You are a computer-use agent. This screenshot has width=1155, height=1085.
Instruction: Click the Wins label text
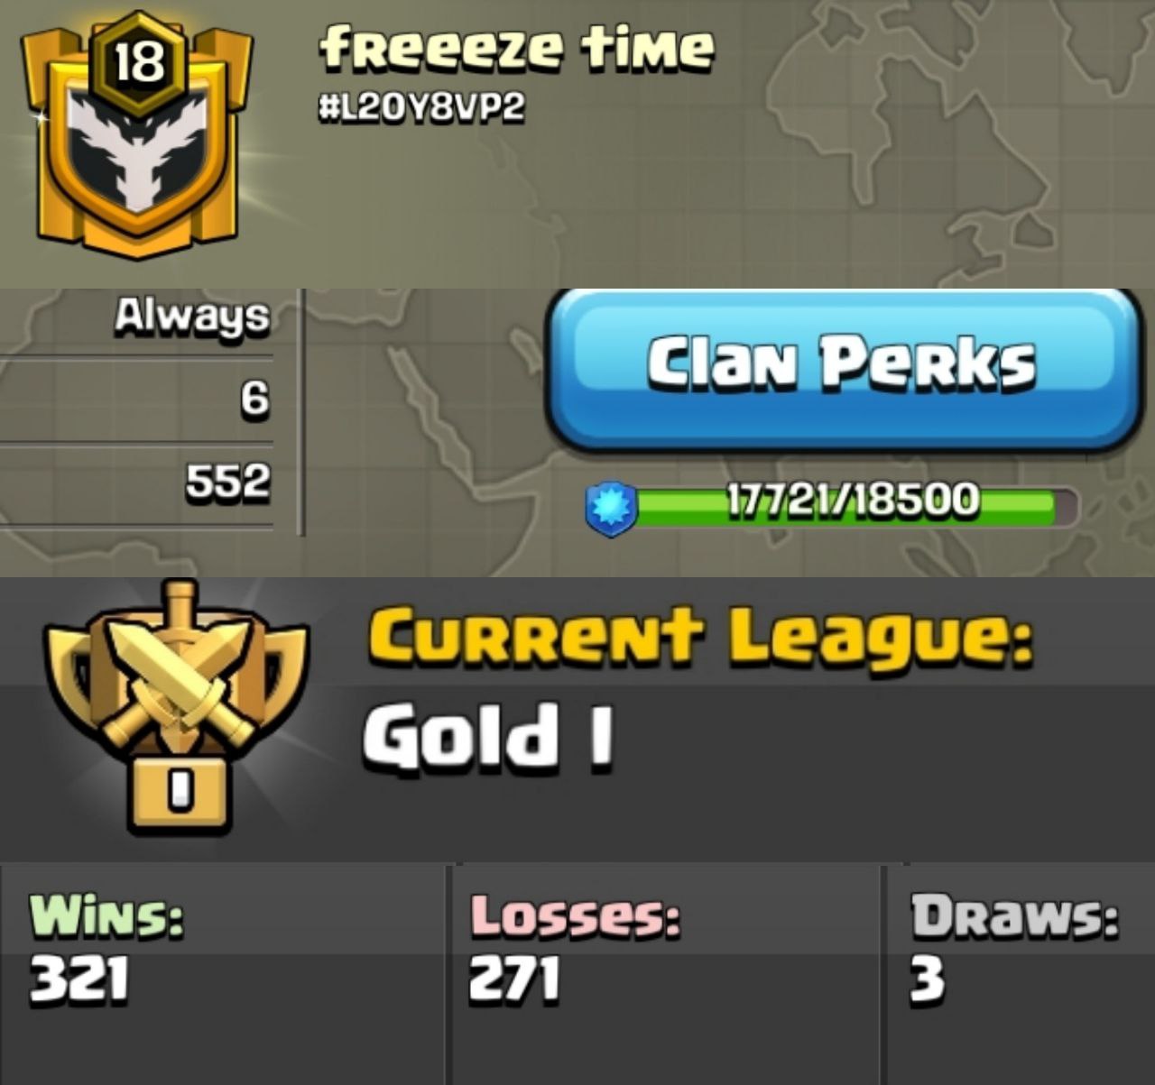106,916
